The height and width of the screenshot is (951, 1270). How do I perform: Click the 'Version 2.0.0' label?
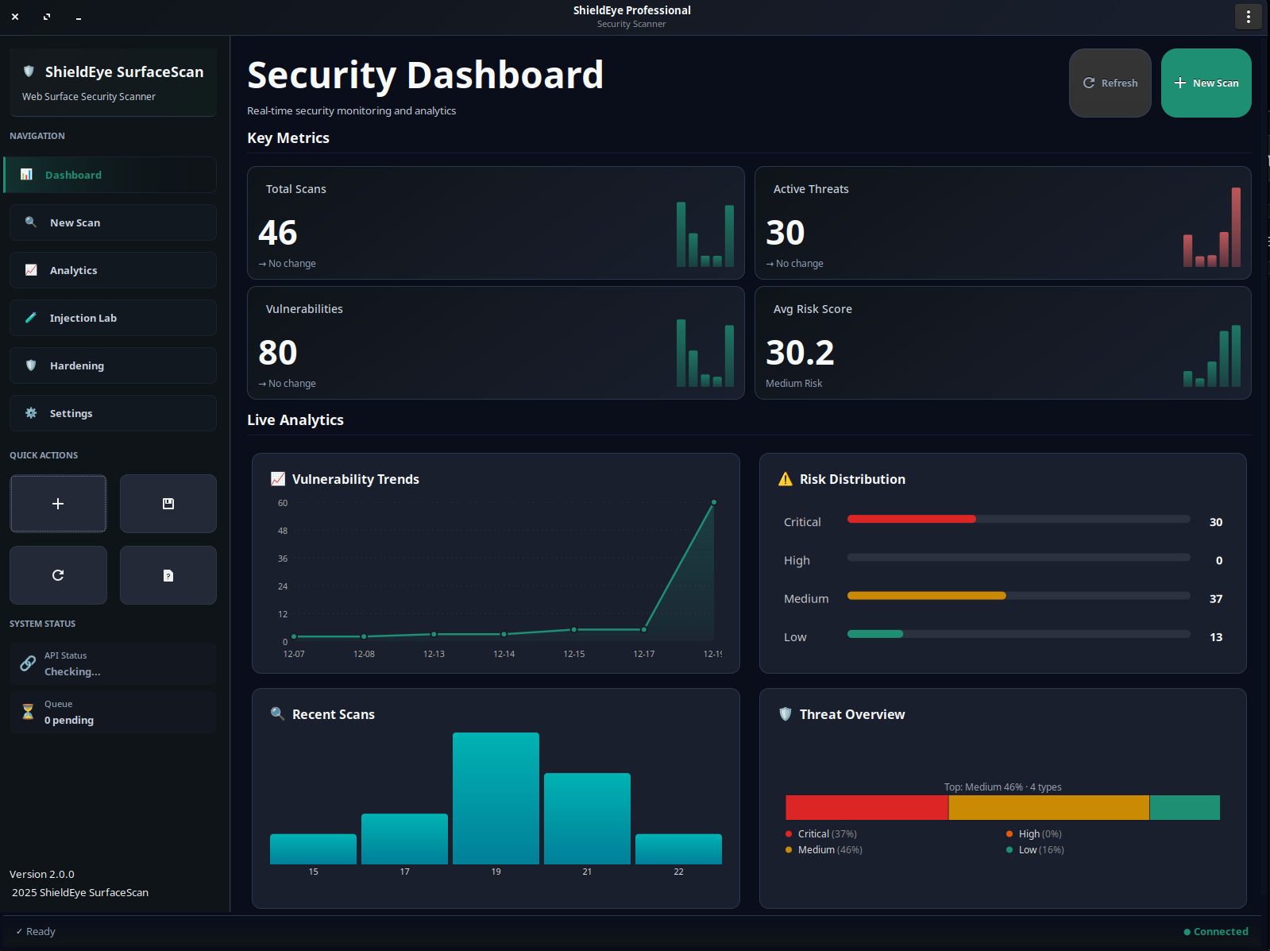[x=42, y=874]
